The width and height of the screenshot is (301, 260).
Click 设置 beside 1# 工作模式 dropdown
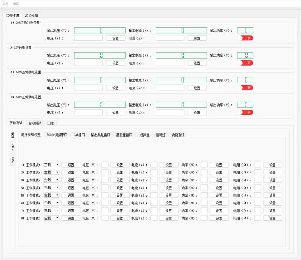click(x=71, y=165)
